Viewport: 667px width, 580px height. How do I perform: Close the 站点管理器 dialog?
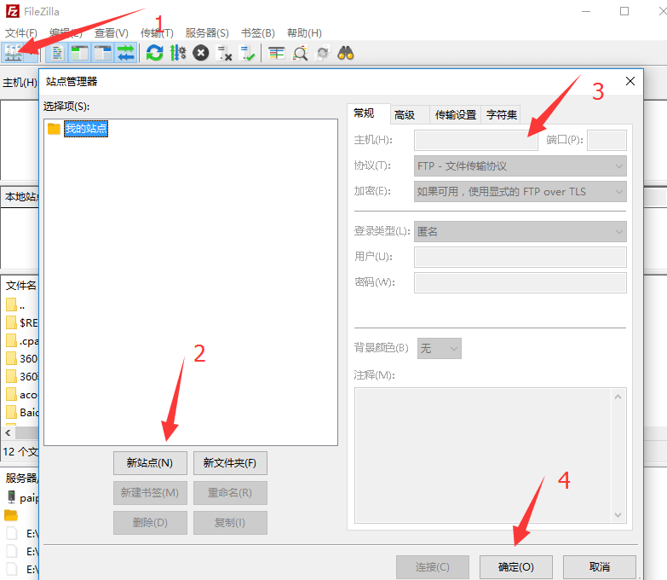[x=630, y=81]
